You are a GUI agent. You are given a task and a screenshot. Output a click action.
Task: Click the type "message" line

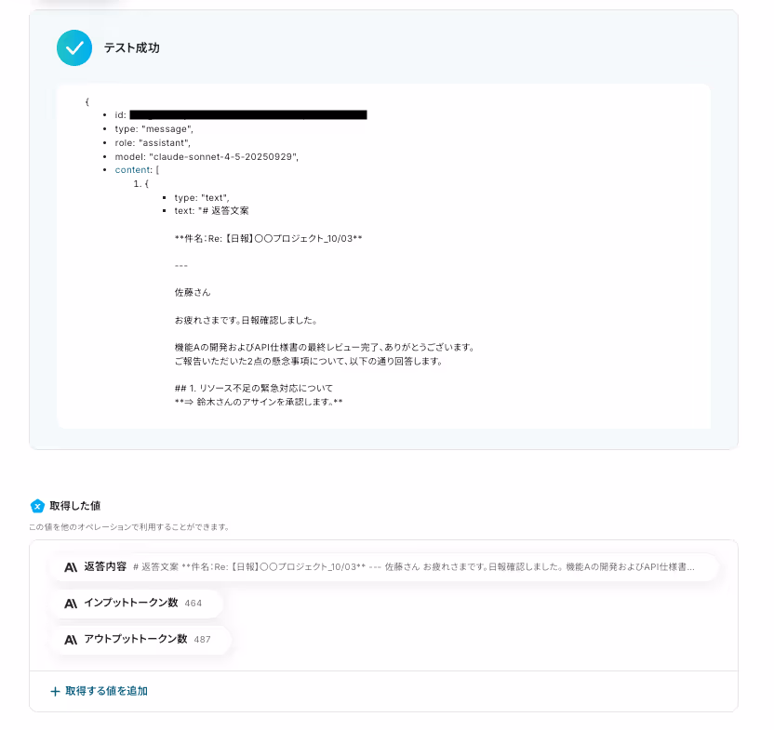pos(154,129)
